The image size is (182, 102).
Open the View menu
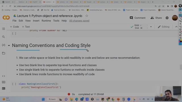click(x=28, y=21)
